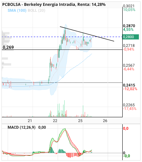Click the green -0,0 MACD axis value
The height and width of the screenshot is (162, 142).
tap(127, 156)
